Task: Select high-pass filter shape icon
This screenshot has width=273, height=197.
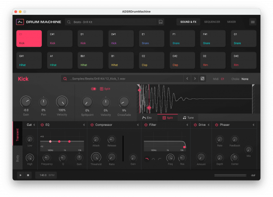Action: point(160,159)
